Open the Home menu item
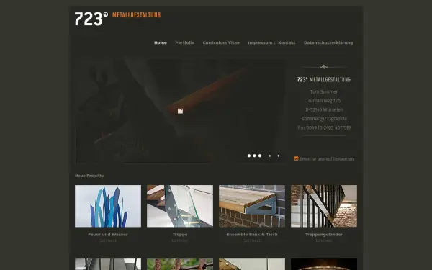This screenshot has height=270, width=432. tap(161, 42)
